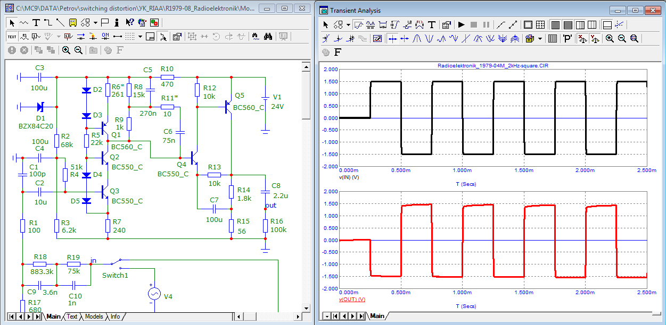The height and width of the screenshot is (325, 666).
Task: Toggle the pin connections ON display
Action: click(x=105, y=37)
